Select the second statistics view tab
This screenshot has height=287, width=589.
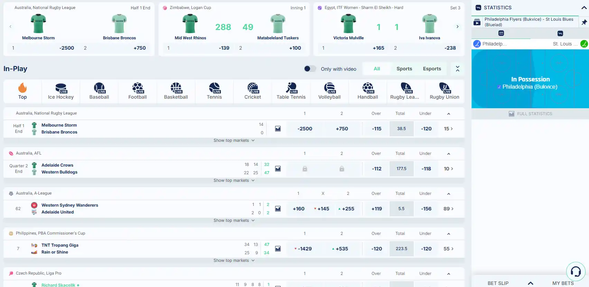560,33
